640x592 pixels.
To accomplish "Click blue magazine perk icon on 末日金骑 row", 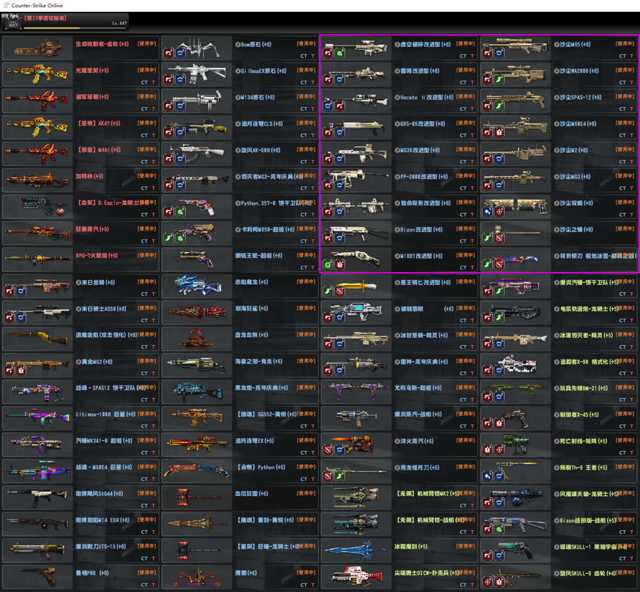I will tap(21, 291).
